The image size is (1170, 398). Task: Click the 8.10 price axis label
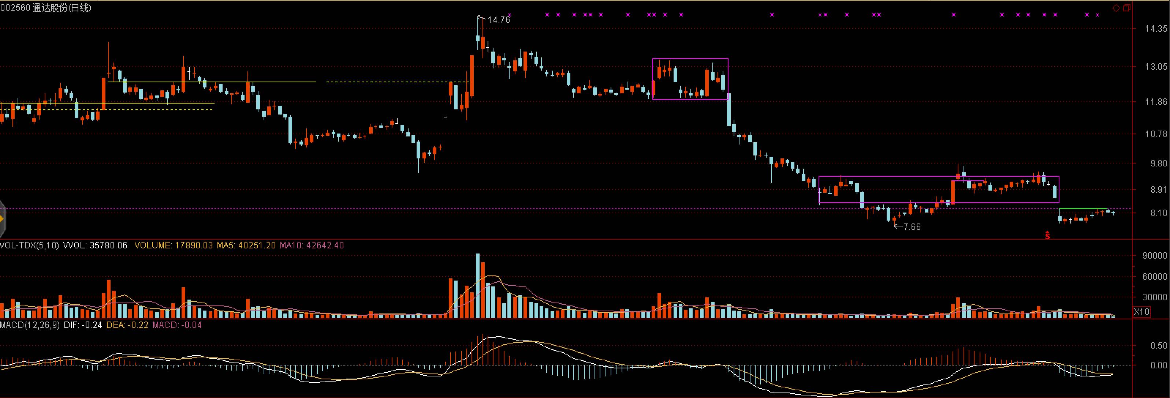tap(1158, 213)
